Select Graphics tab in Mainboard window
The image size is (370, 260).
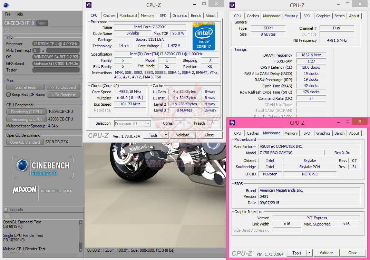(x=323, y=133)
